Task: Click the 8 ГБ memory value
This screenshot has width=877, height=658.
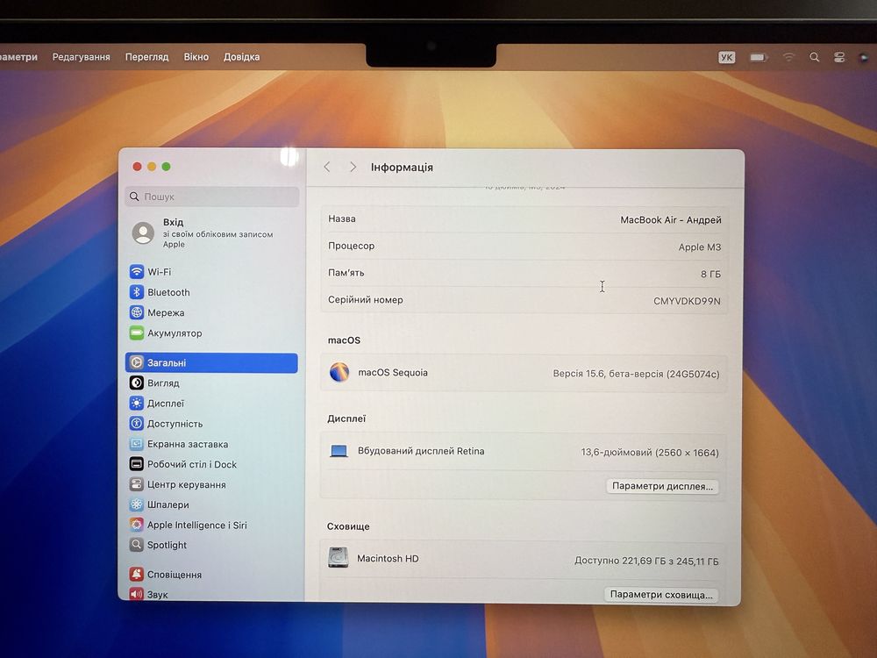Action: pyautogui.click(x=711, y=274)
